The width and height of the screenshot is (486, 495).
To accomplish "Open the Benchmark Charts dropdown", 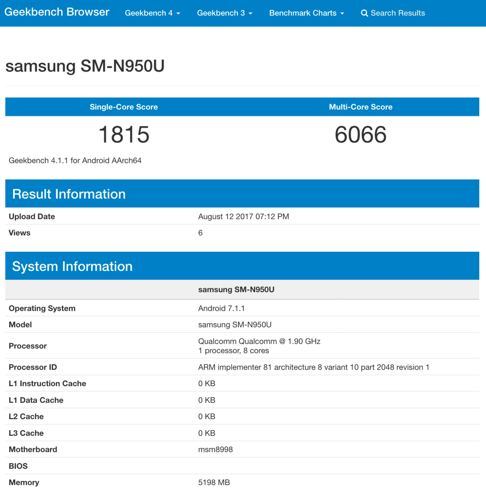I will (x=307, y=13).
